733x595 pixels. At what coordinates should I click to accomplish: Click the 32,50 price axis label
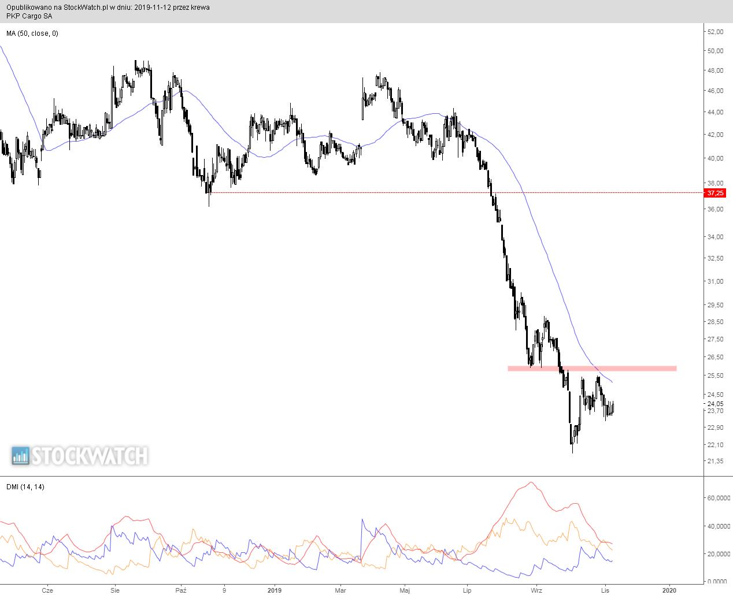[x=715, y=258]
